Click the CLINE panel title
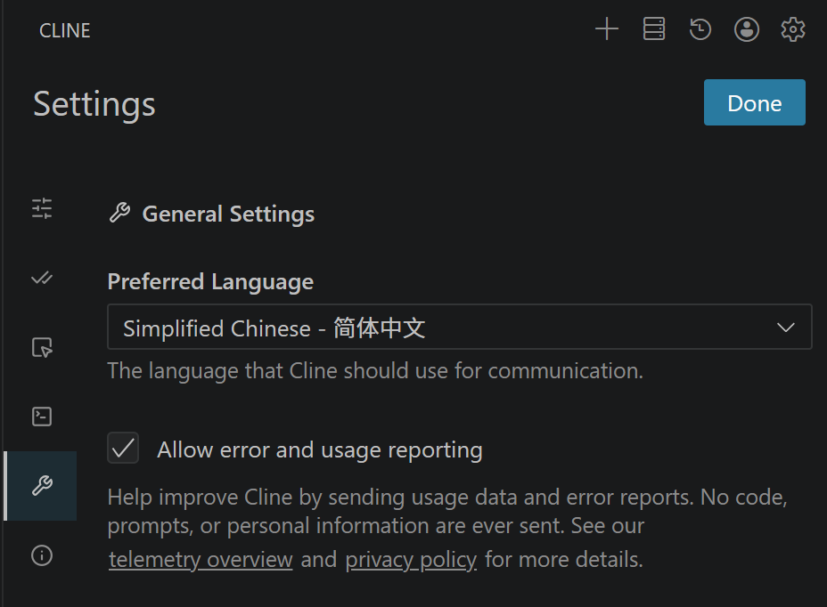This screenshot has height=607, width=827. tap(65, 30)
